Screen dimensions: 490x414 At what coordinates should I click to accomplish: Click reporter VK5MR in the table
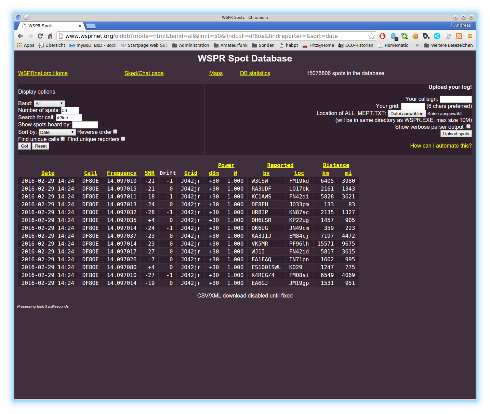[260, 244]
